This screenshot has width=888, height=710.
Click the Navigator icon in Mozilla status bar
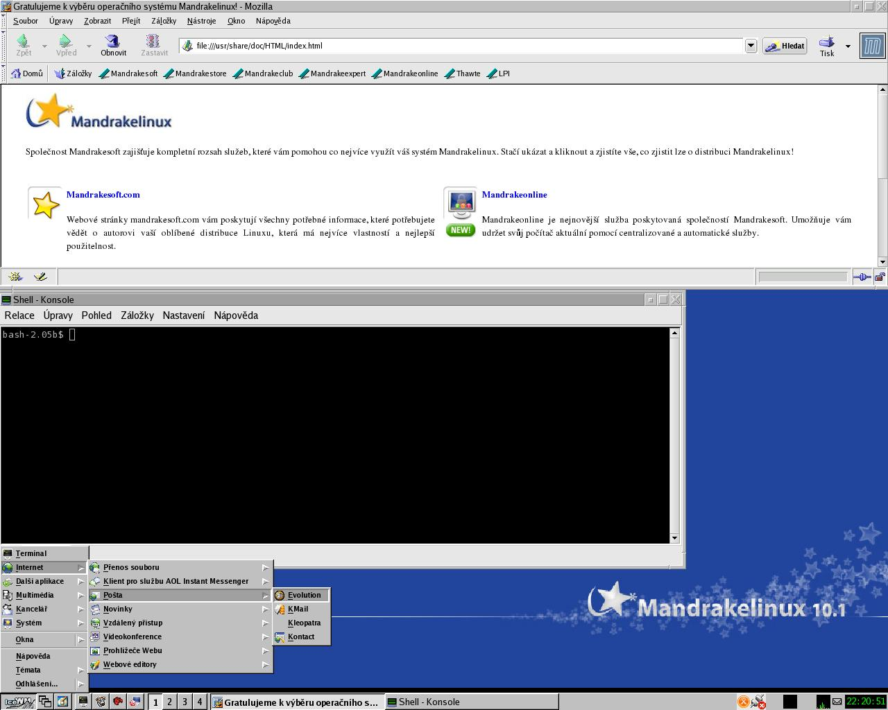(15, 277)
